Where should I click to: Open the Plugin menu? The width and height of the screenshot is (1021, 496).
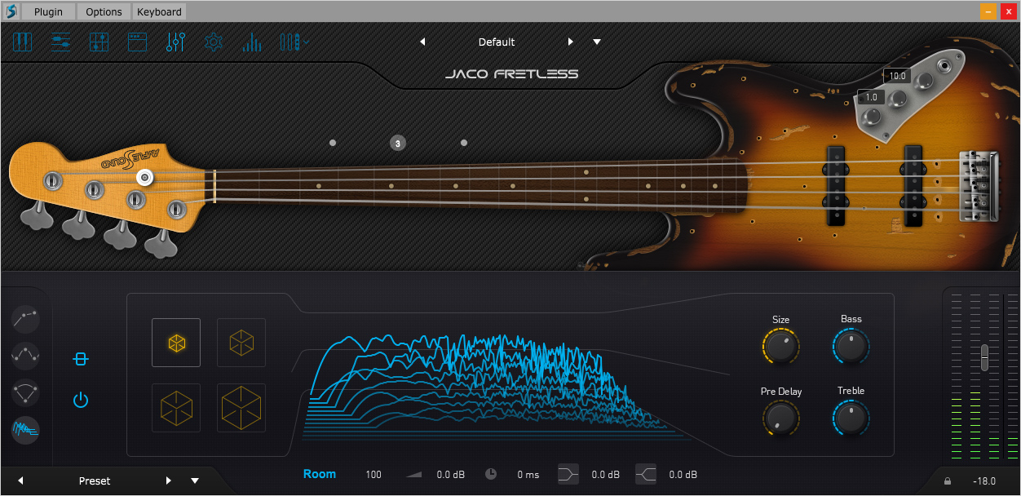[x=48, y=11]
